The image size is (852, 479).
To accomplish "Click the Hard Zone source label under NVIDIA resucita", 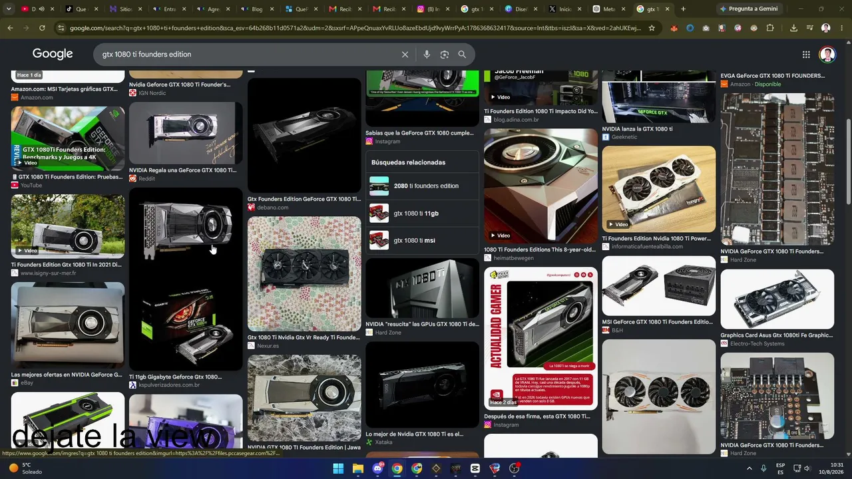I will (388, 333).
